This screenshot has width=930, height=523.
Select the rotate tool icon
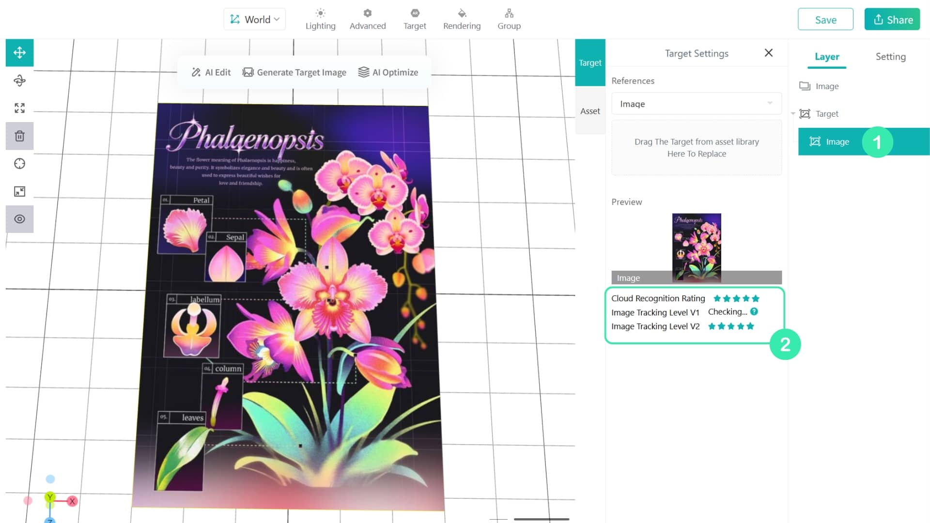tap(19, 80)
